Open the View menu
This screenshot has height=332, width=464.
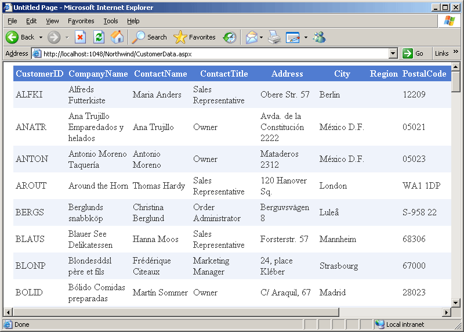coord(52,21)
